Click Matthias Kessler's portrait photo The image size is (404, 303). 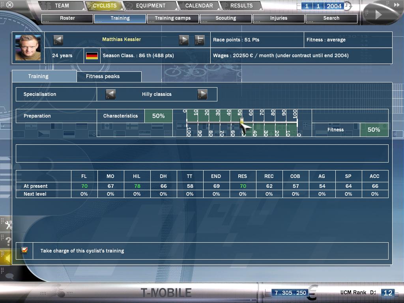28,48
